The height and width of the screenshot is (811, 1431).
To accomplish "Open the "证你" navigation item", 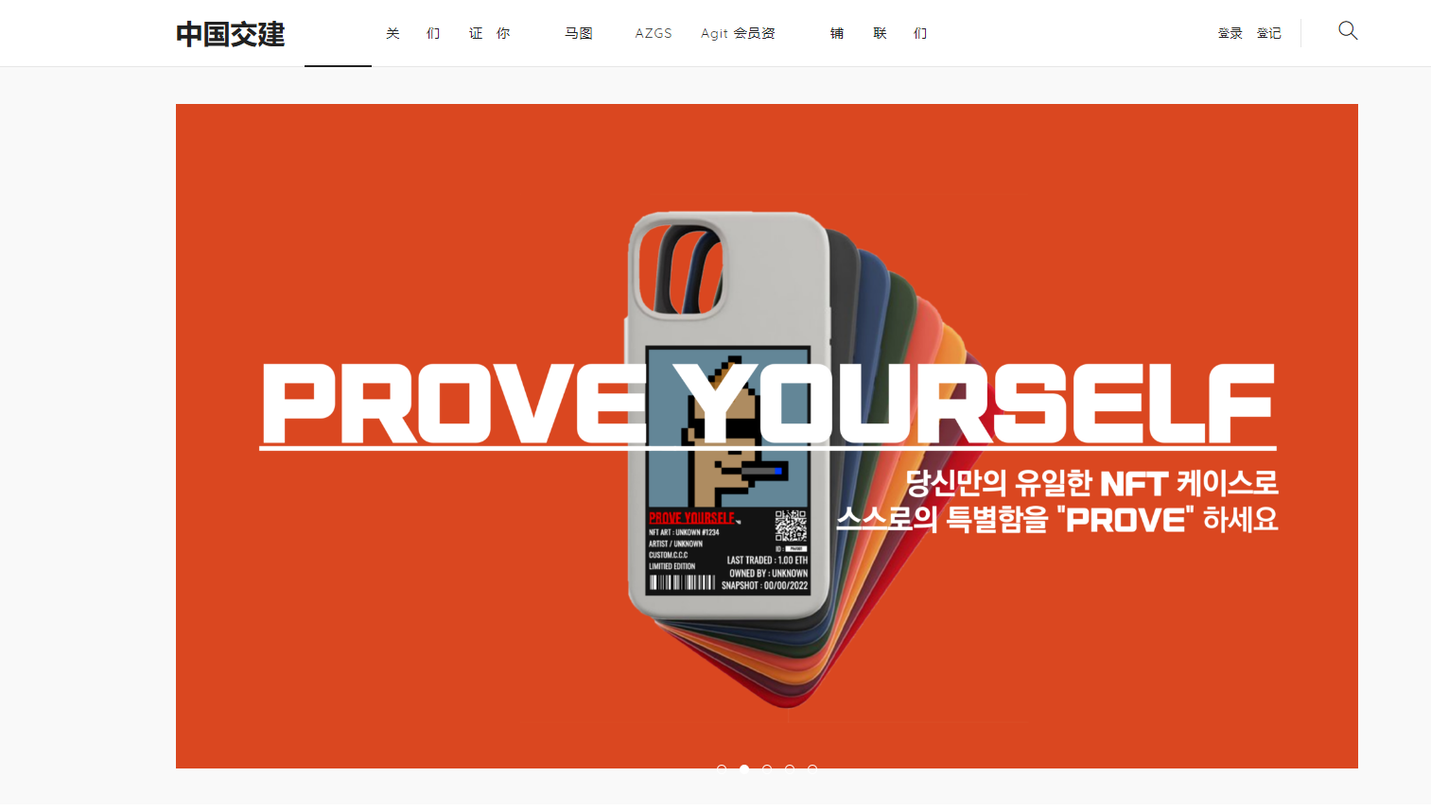I will click(489, 33).
